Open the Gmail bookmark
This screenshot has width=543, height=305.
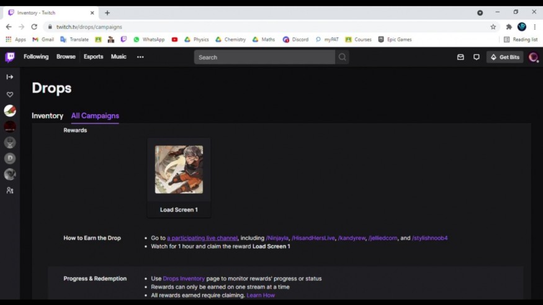pyautogui.click(x=43, y=40)
